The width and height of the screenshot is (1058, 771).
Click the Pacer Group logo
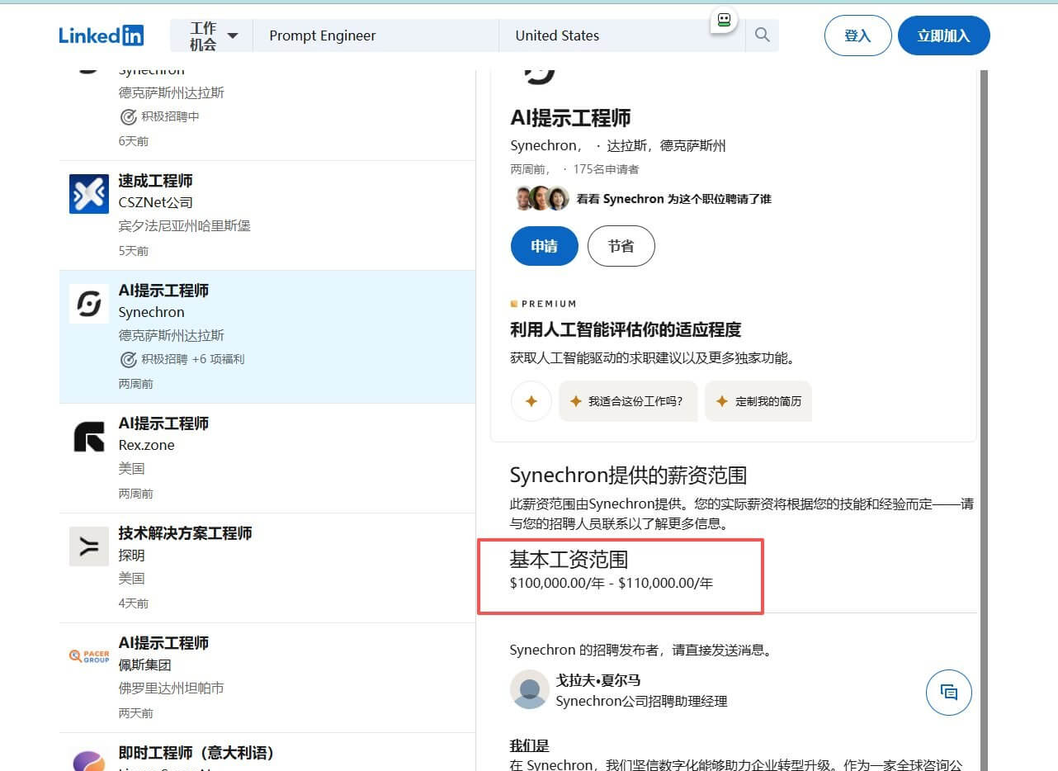pyautogui.click(x=89, y=656)
